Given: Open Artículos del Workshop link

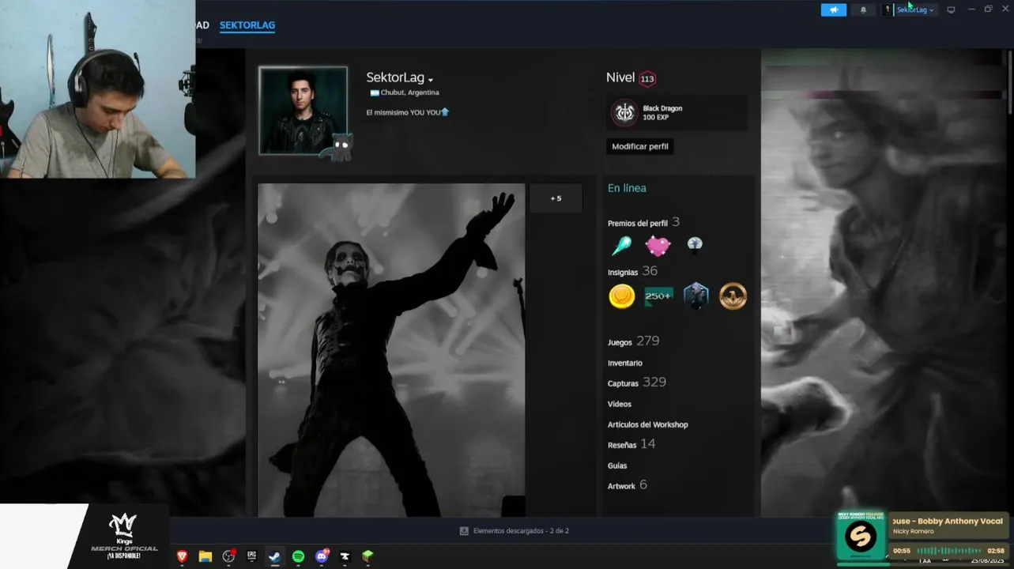Looking at the screenshot, I should [x=648, y=424].
